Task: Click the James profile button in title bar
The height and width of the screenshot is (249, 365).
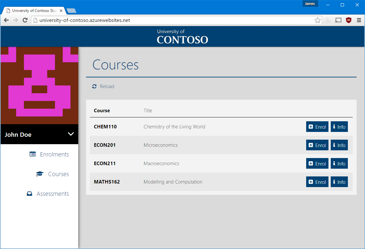Action: 310,4
